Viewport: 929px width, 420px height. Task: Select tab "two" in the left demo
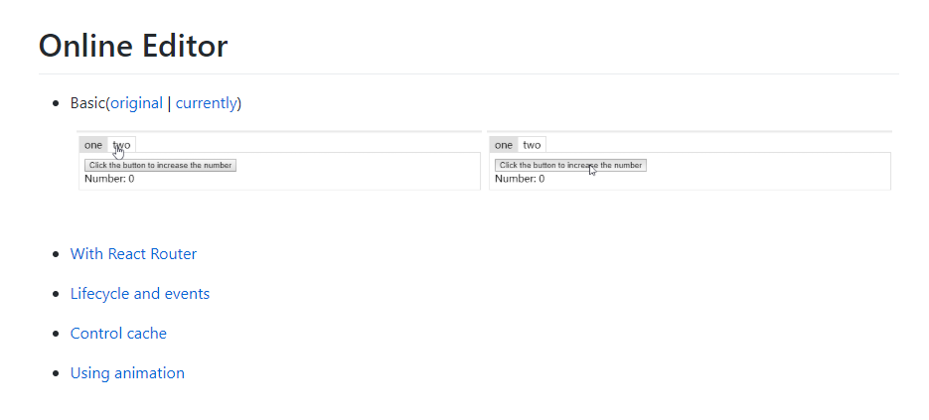[x=121, y=145]
